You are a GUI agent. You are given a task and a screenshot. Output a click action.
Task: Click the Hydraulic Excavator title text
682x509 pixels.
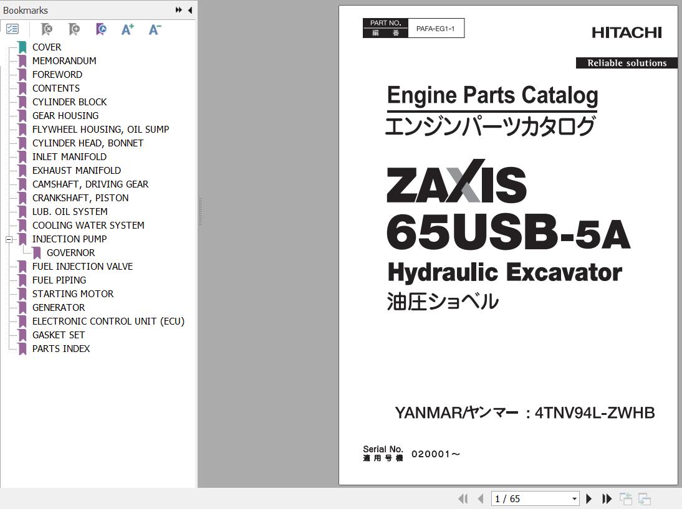point(504,272)
